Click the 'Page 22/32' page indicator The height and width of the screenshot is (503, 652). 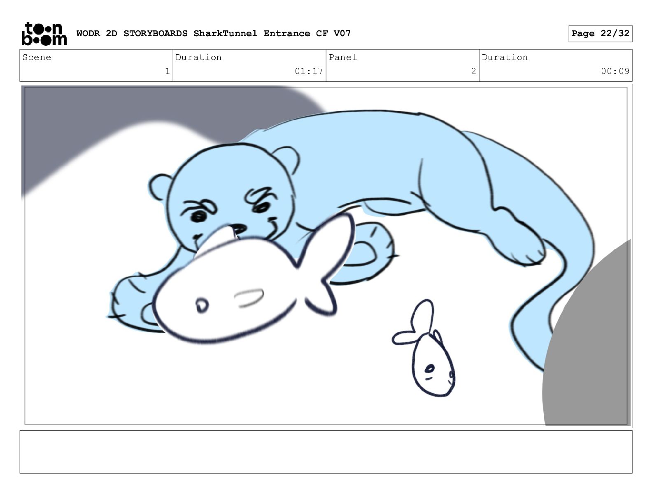pos(600,34)
